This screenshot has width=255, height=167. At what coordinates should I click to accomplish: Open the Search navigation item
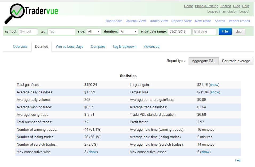click(x=220, y=21)
